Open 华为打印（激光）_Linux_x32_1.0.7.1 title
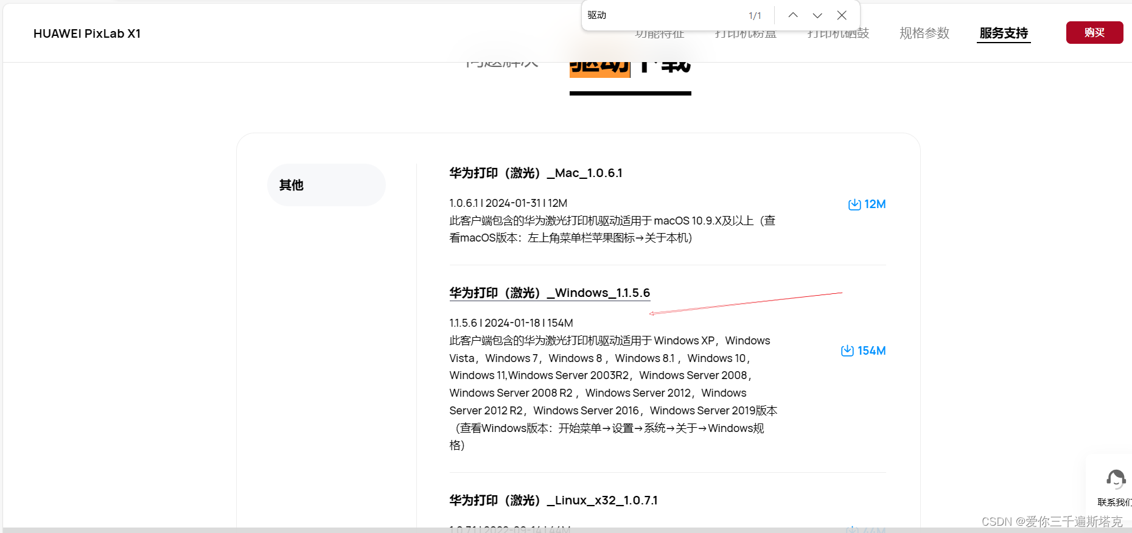1132x533 pixels. tap(553, 501)
